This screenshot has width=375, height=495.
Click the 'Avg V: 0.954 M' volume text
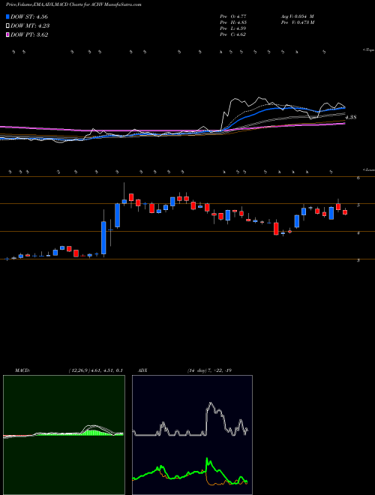pos(297,16)
